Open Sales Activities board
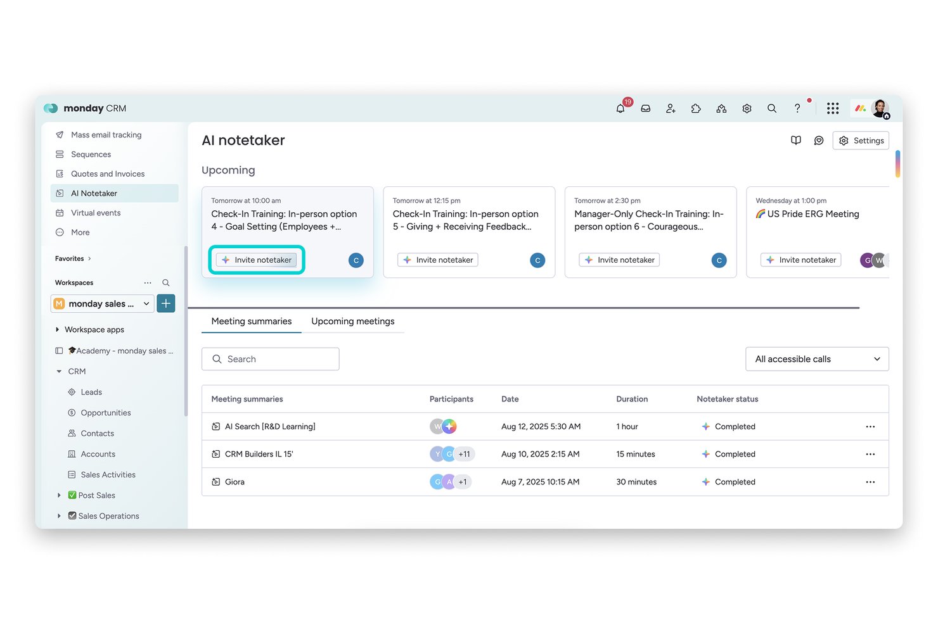The height and width of the screenshot is (625, 938). [x=108, y=475]
